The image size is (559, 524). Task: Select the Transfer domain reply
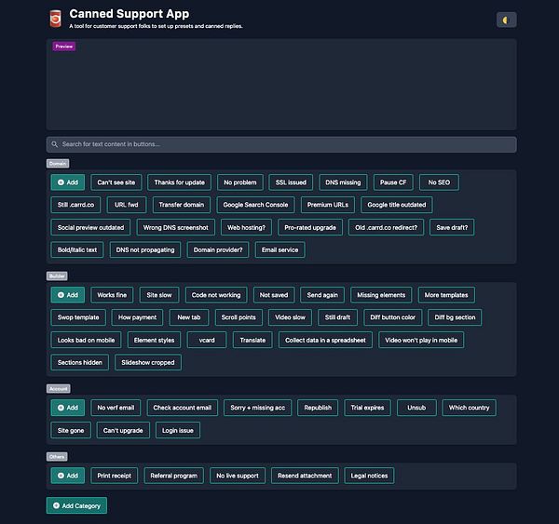182,205
